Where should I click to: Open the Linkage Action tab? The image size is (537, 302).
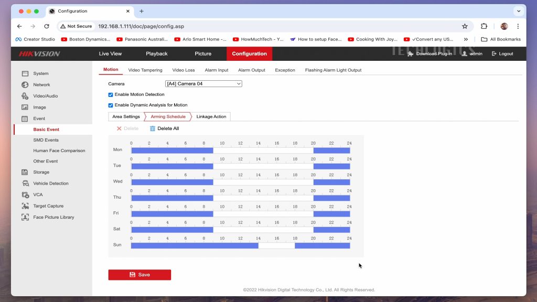click(211, 117)
